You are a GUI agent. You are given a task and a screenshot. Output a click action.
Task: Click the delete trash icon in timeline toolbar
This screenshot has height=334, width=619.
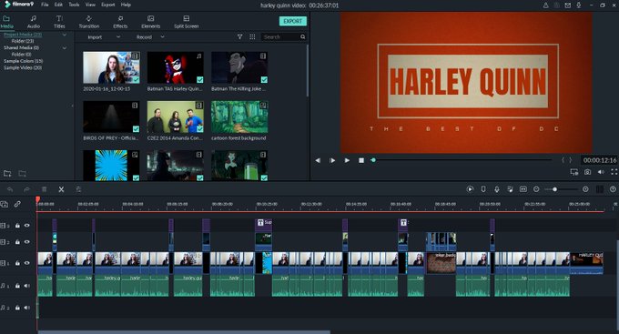point(45,189)
